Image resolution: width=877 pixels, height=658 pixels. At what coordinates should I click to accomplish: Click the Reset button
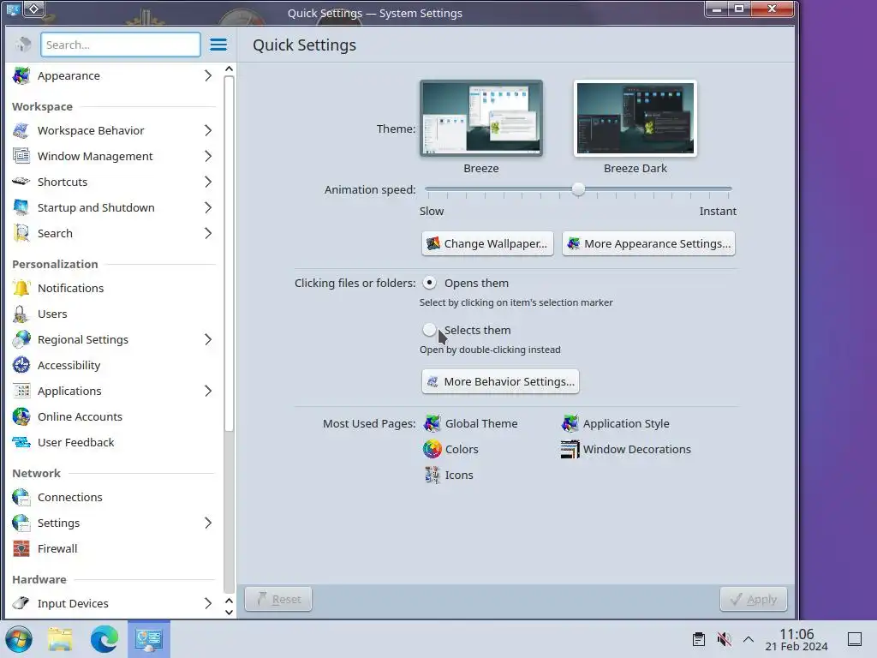[278, 599]
